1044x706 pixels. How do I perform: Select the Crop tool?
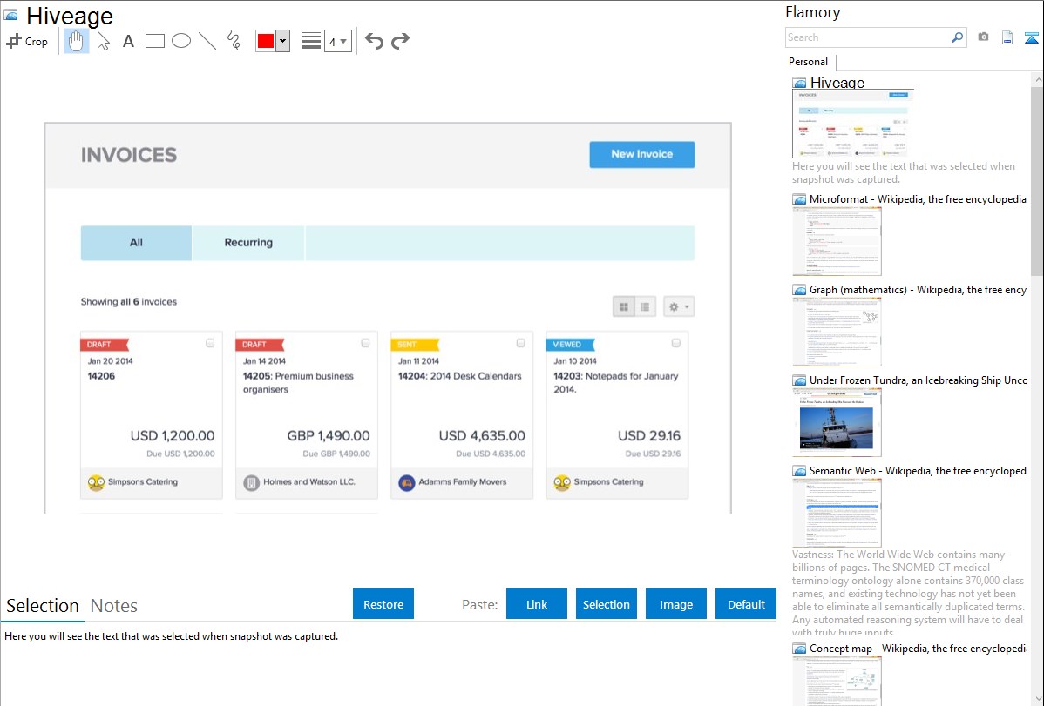click(27, 41)
